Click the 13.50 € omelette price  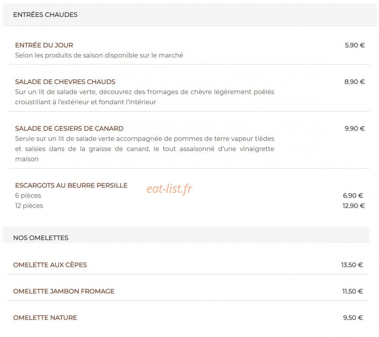[352, 265]
